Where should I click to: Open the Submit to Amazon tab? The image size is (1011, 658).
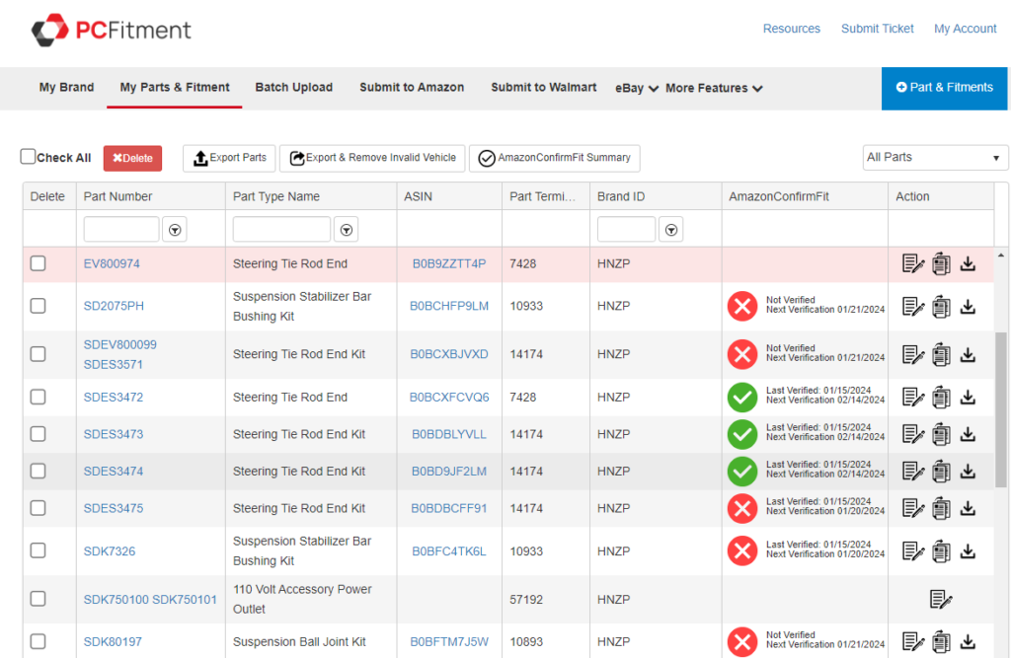coord(412,87)
